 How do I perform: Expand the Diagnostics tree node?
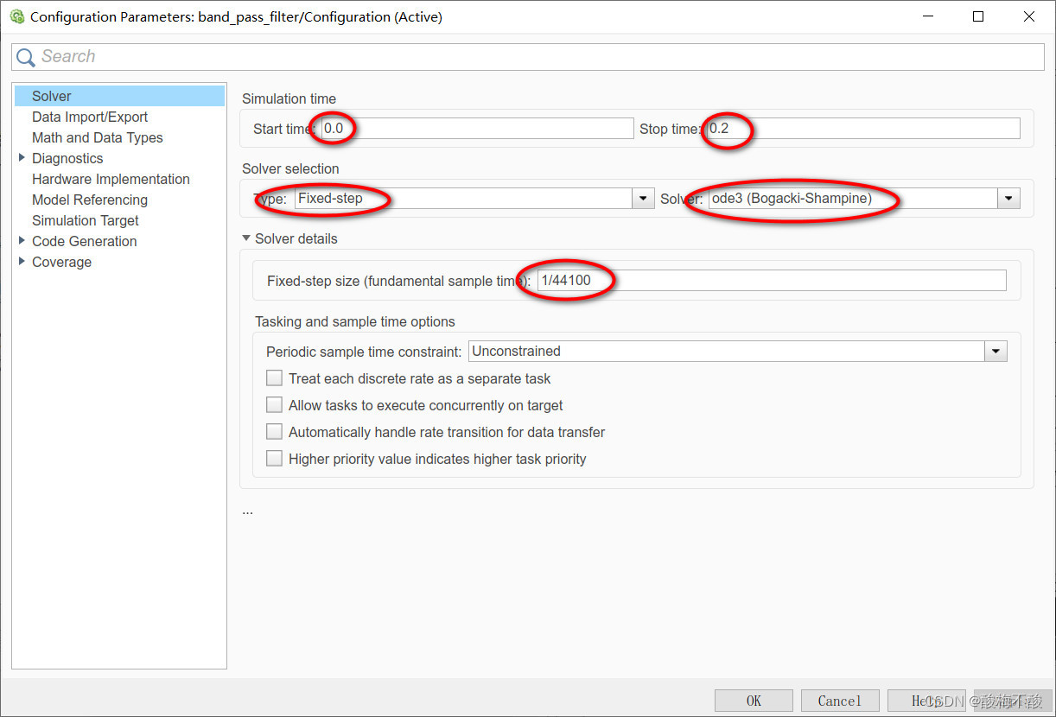pos(22,157)
